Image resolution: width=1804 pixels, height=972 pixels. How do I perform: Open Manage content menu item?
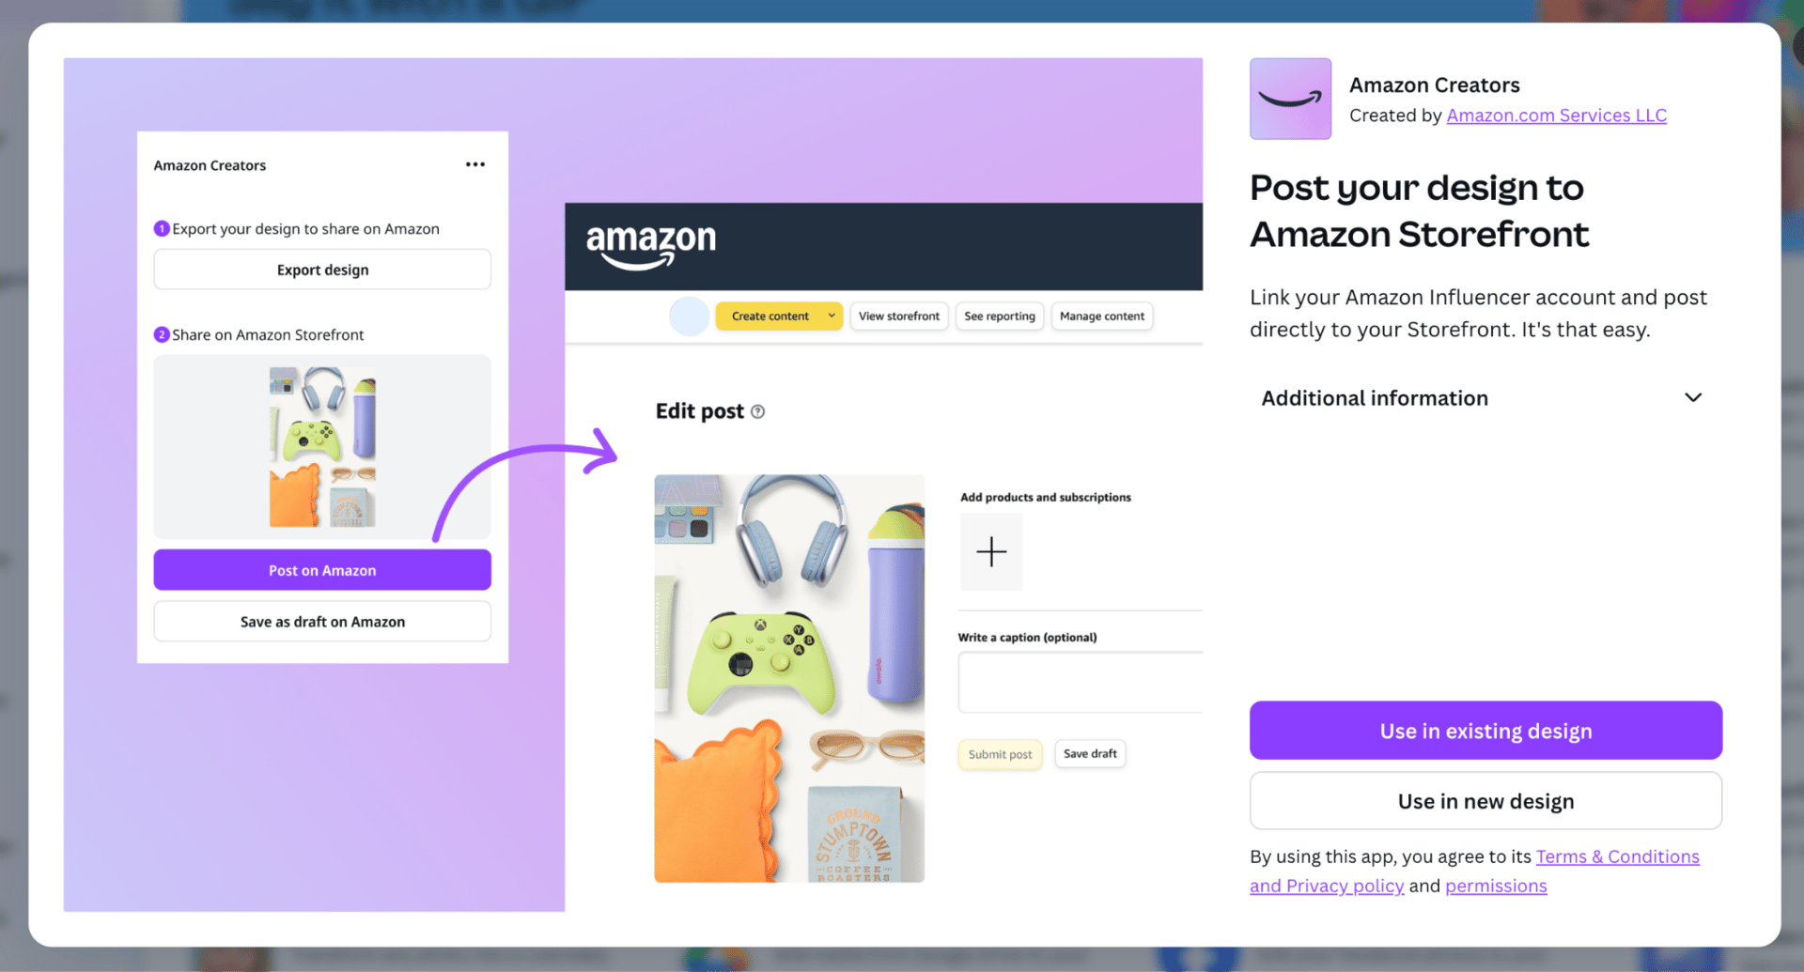pos(1102,316)
